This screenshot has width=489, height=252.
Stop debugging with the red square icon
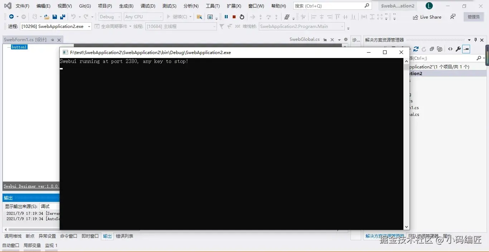(x=234, y=17)
